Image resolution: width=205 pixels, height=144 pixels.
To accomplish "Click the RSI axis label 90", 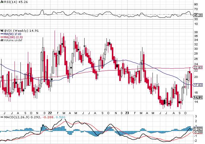I will 196,4.
